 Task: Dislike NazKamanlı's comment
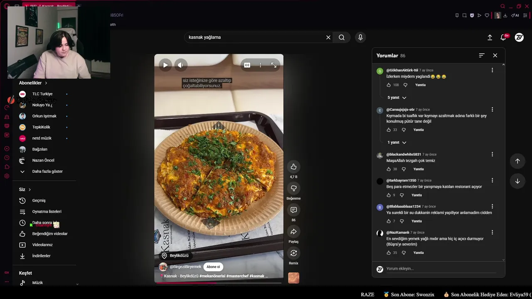point(404,252)
